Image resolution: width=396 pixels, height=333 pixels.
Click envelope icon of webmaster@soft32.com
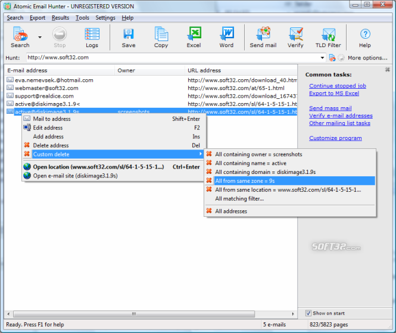[10, 88]
